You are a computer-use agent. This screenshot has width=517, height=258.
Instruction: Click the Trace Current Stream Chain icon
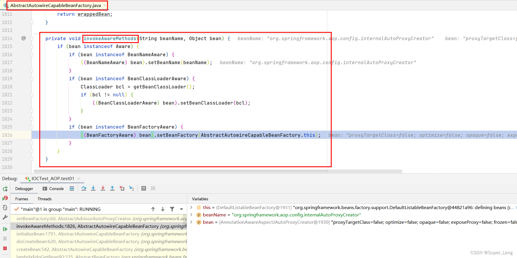tap(153, 188)
